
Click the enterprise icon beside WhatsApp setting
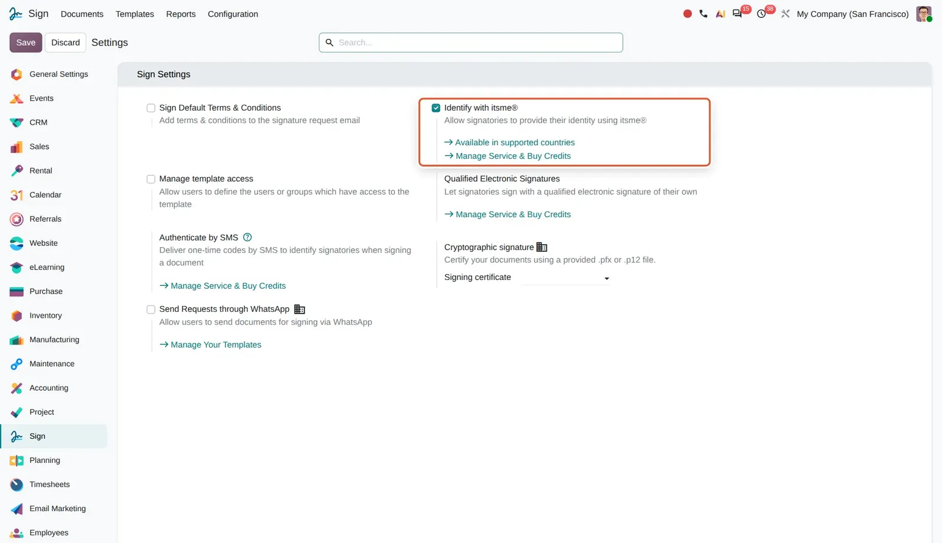(300, 309)
